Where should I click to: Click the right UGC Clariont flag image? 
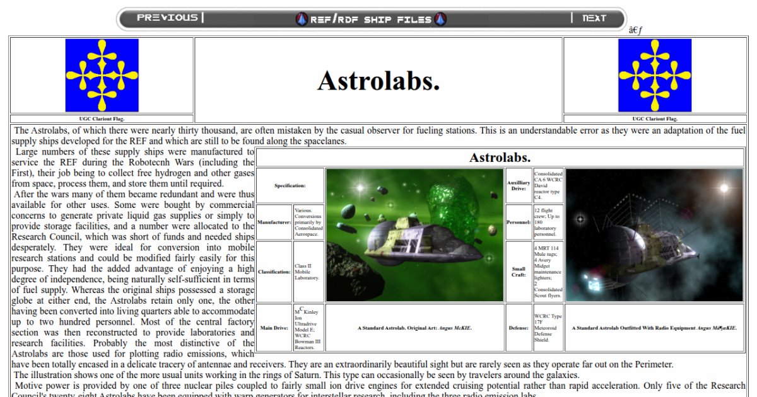(654, 75)
